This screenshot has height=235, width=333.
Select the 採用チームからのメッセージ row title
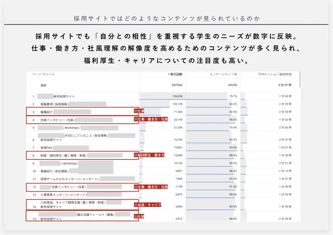click(69, 179)
